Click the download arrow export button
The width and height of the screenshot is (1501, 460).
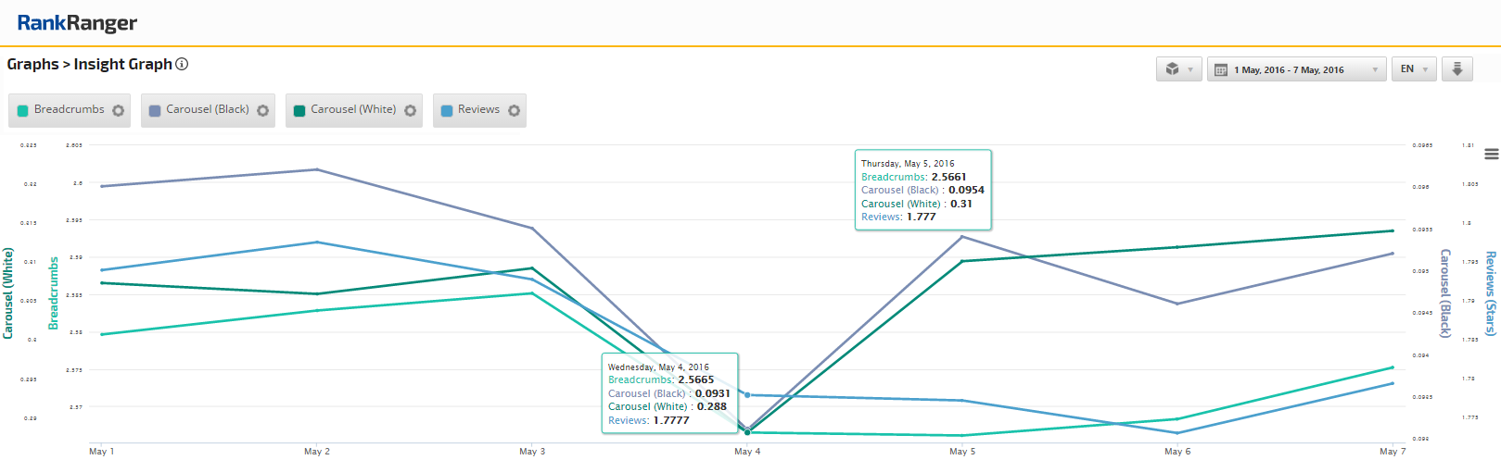[x=1457, y=69]
